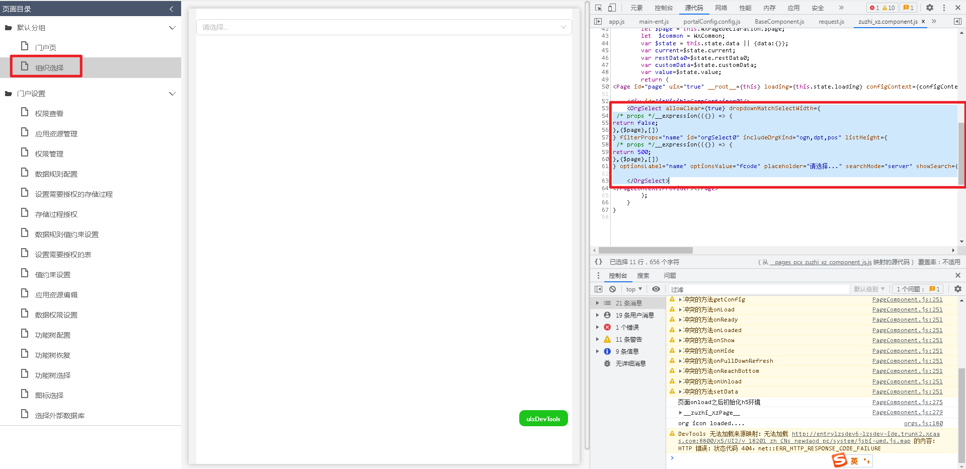Show the file navigator pane icon
This screenshot has height=469, width=966.
[x=598, y=21]
